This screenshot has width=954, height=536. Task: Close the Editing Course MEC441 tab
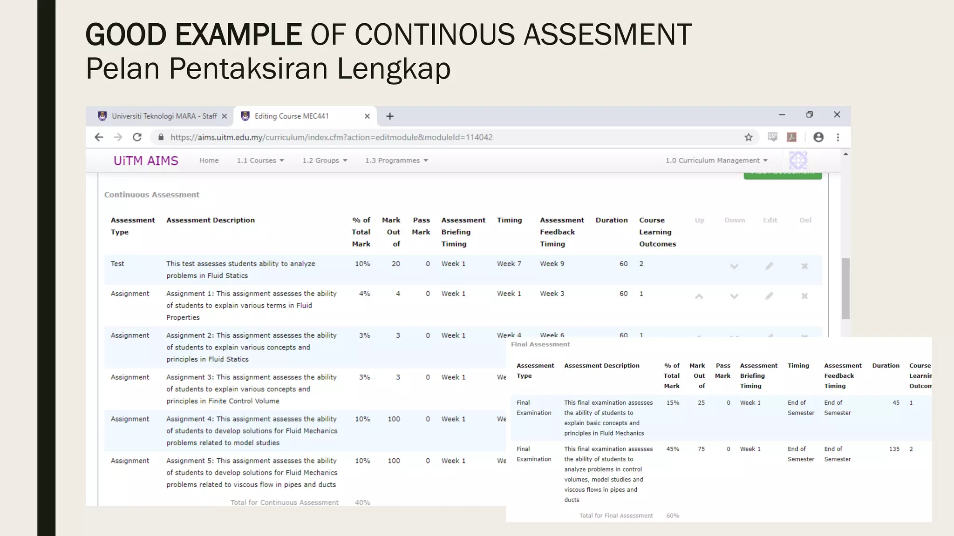pos(367,116)
